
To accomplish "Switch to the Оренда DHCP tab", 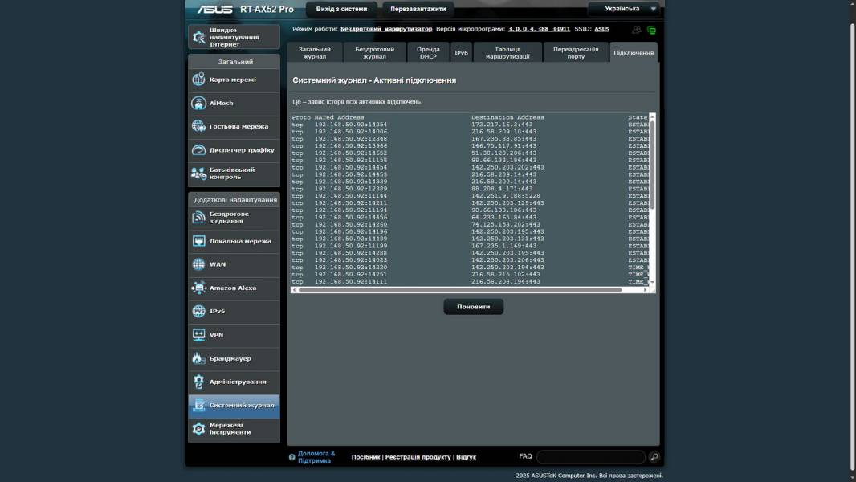I will pyautogui.click(x=428, y=53).
